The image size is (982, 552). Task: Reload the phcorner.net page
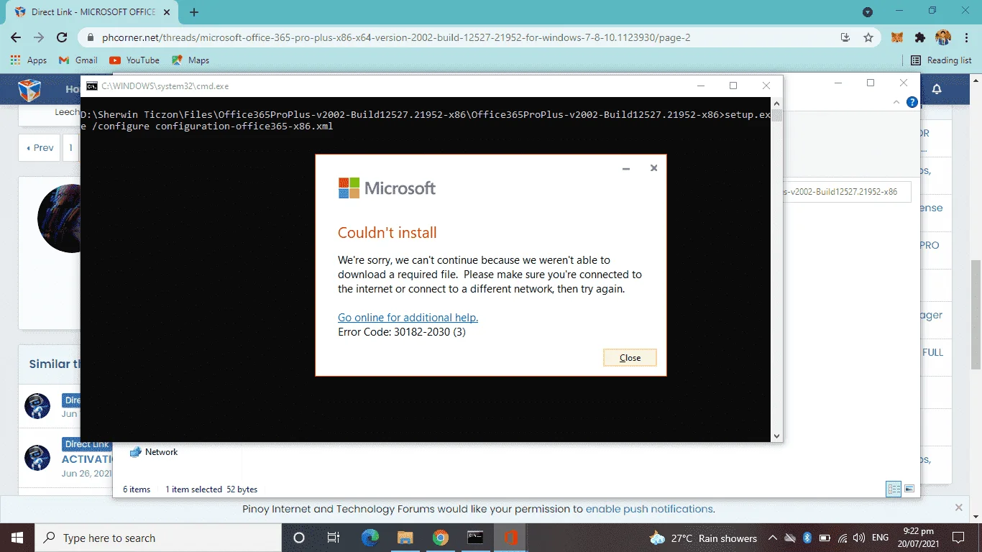click(62, 37)
